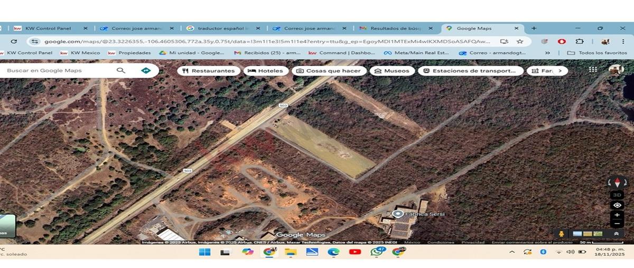Expand hidden bookmarks with the overflow chevron
The height and width of the screenshot is (268, 634).
tap(547, 53)
